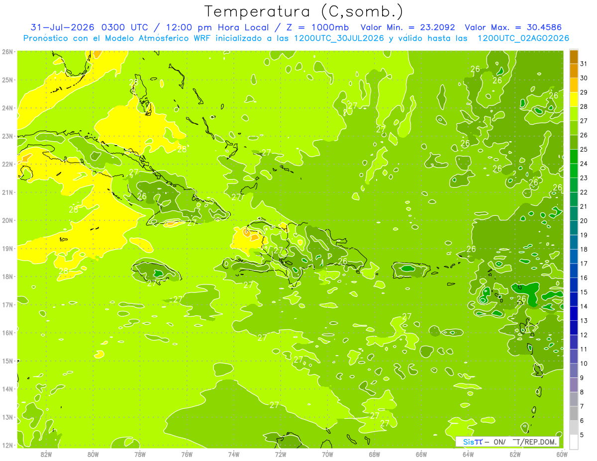The height and width of the screenshot is (461, 597).
Task: Click the 14N latitude axis label
Action: [7, 389]
